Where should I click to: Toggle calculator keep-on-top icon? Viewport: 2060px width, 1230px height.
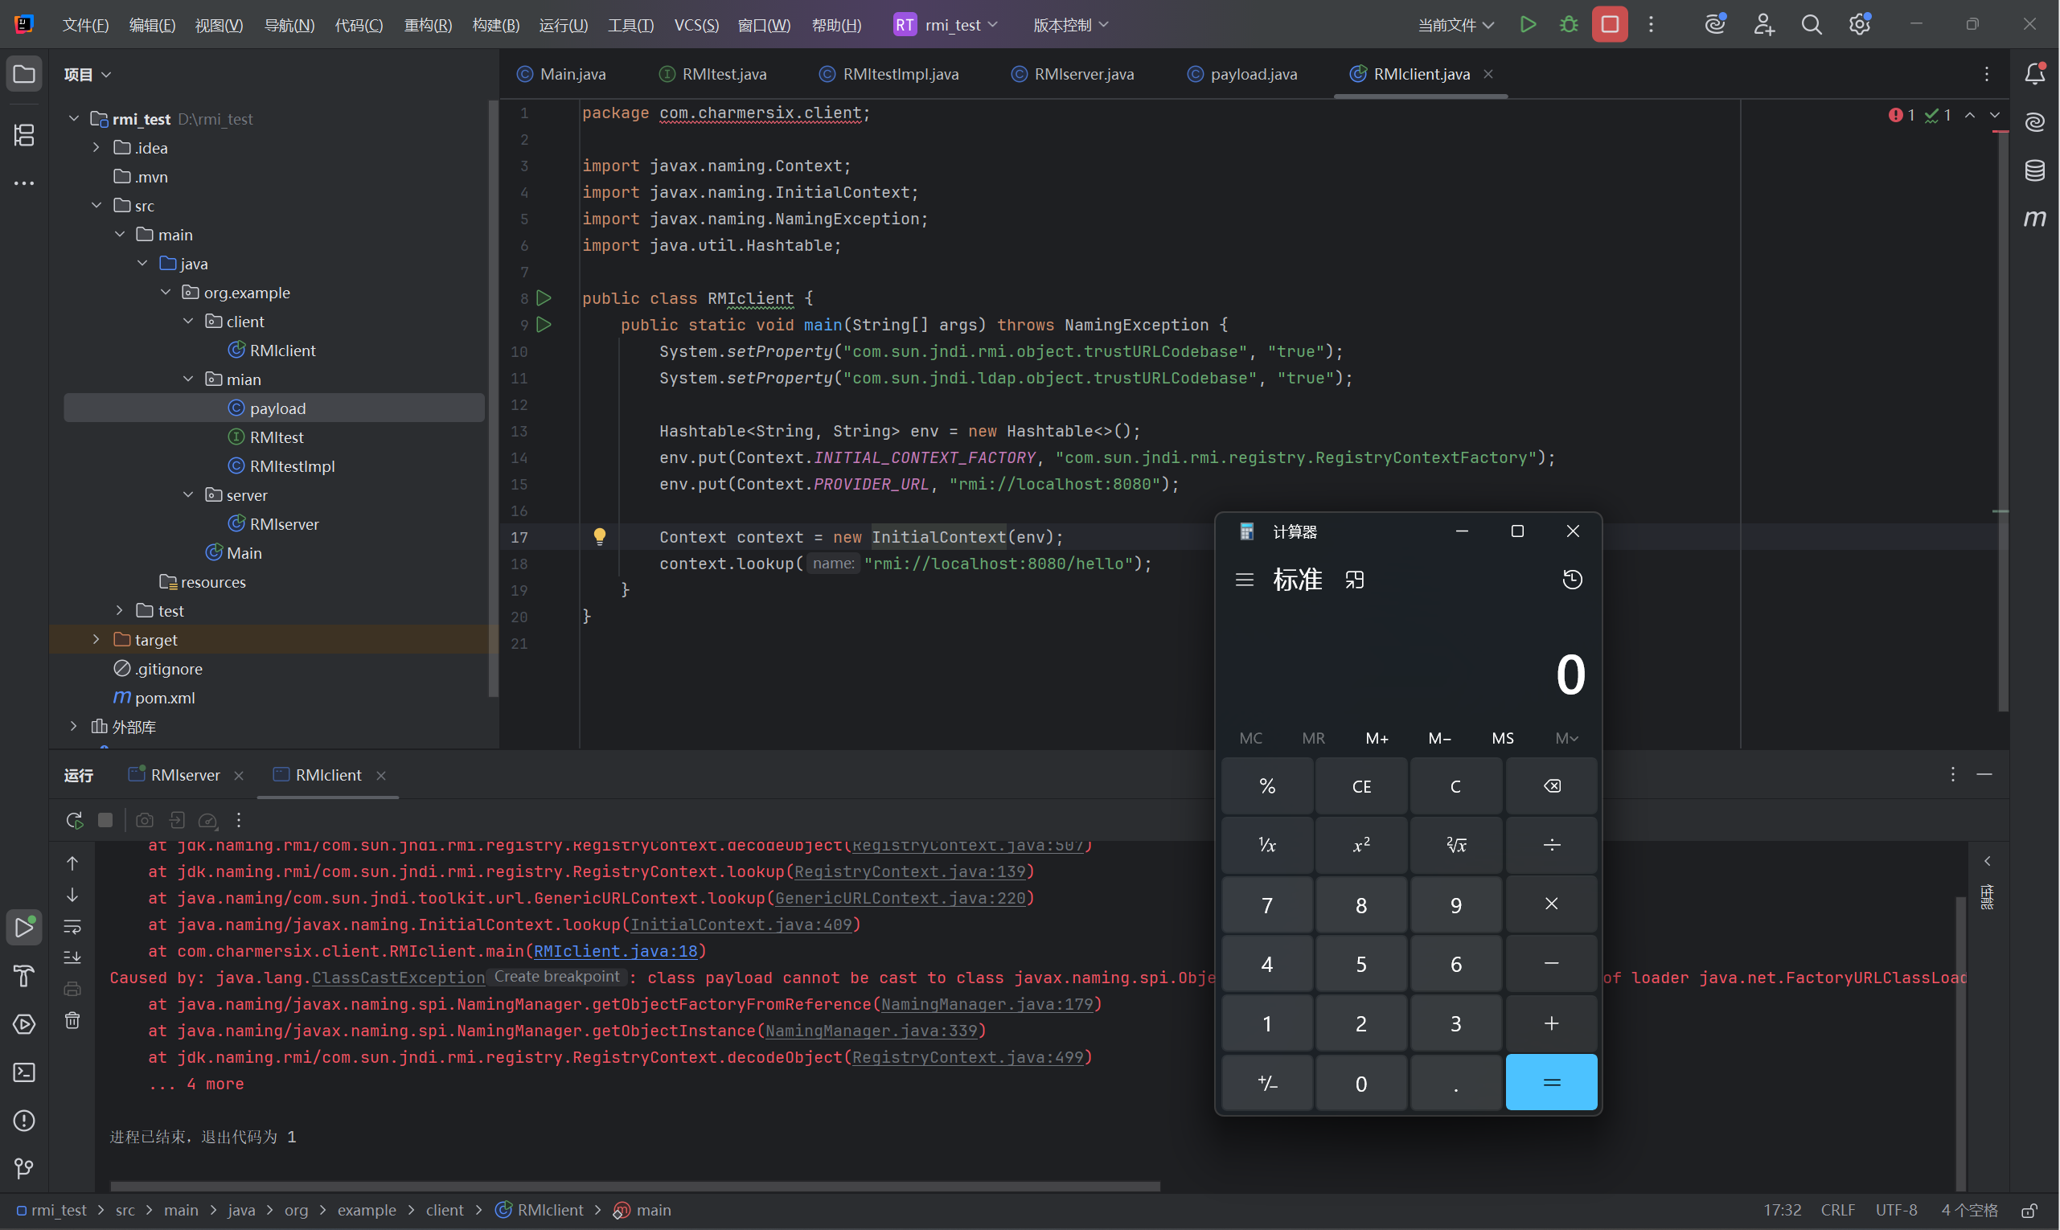coord(1354,580)
